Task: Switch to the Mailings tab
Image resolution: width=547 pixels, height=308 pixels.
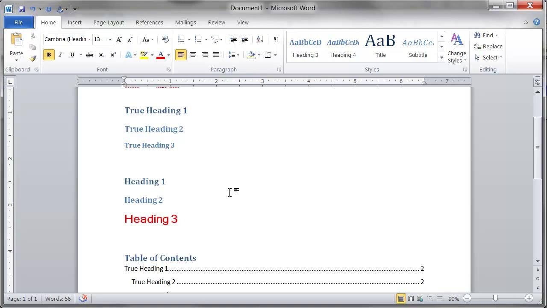Action: pyautogui.click(x=185, y=22)
